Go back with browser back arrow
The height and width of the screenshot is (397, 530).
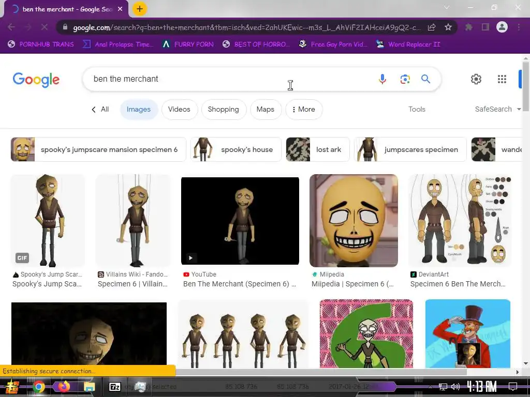coord(11,27)
